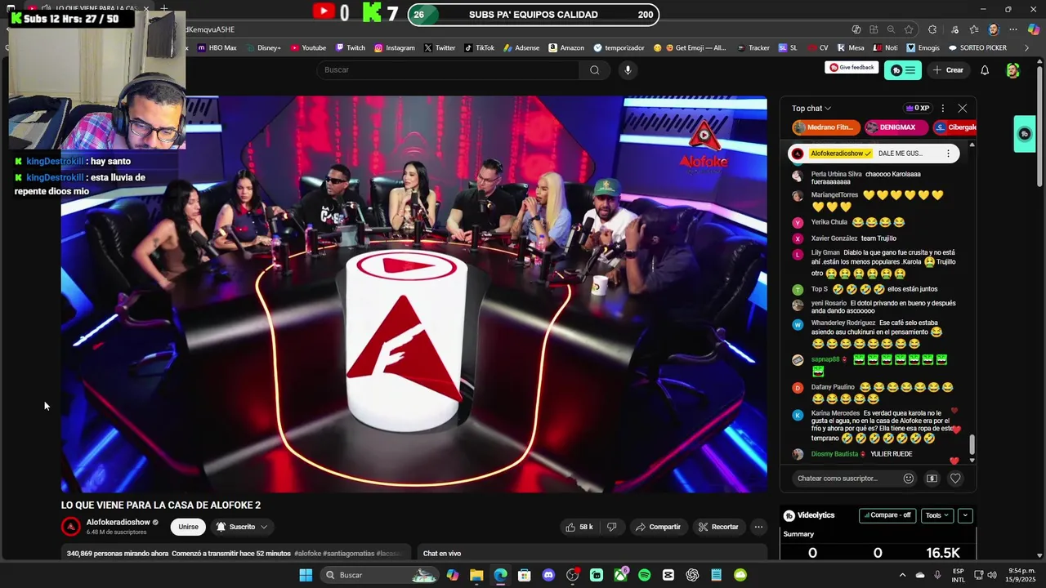Click the ESP INTL language indicator

tap(958, 575)
